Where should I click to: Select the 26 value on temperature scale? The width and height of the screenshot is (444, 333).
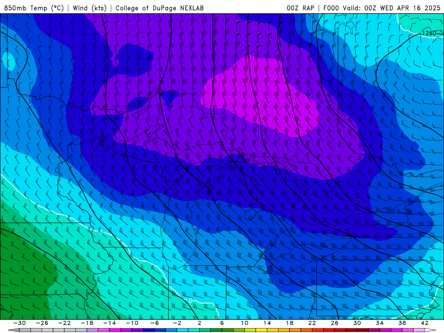click(x=335, y=323)
